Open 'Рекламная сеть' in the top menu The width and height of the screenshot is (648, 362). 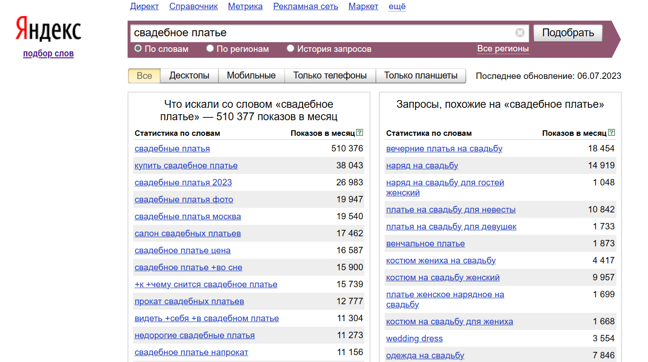(306, 6)
